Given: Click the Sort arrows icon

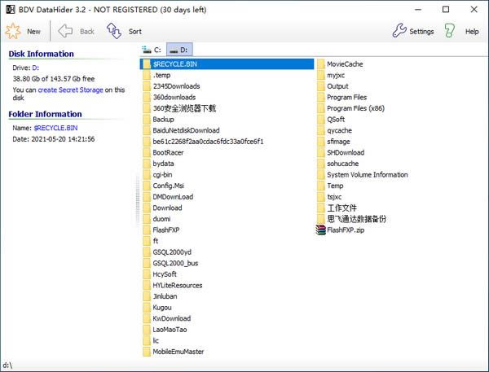Looking at the screenshot, I should click(114, 31).
